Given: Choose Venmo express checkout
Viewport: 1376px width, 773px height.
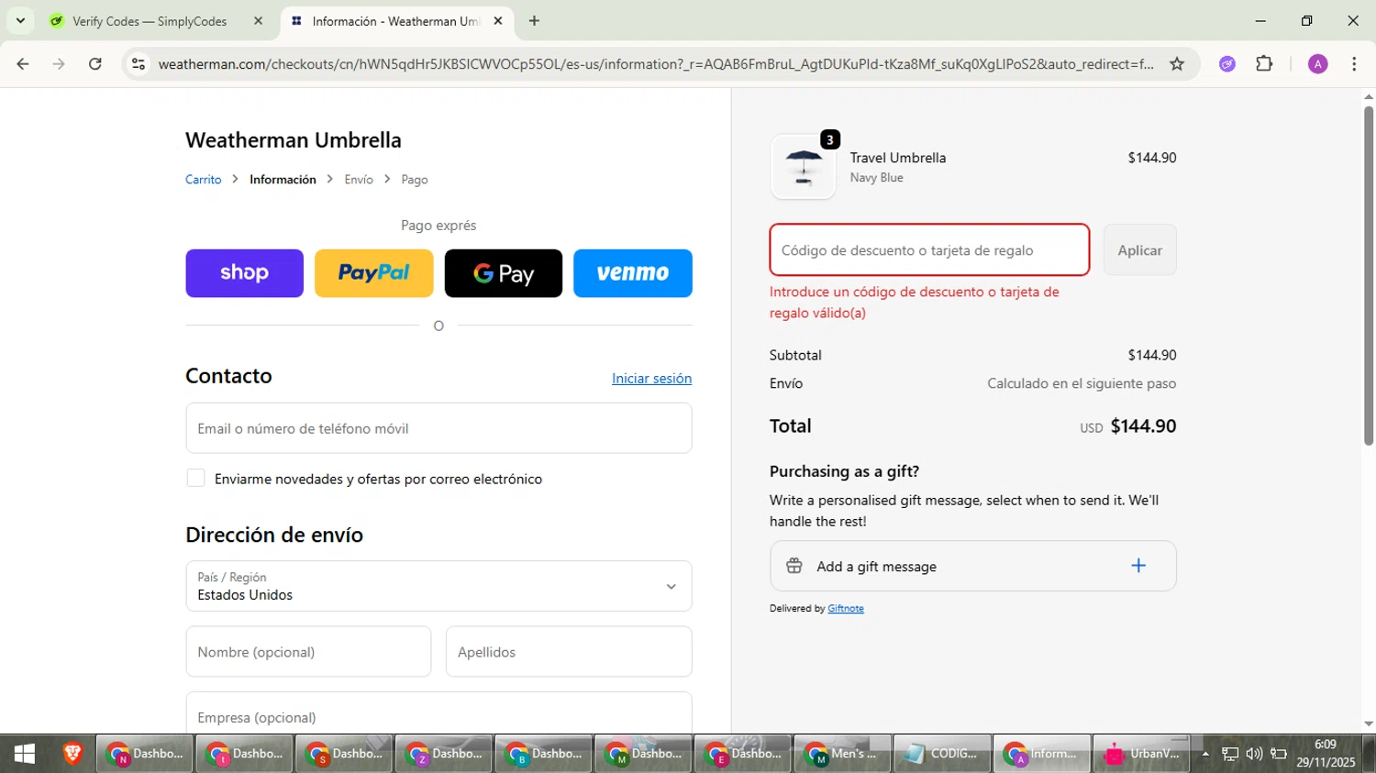Looking at the screenshot, I should [633, 273].
